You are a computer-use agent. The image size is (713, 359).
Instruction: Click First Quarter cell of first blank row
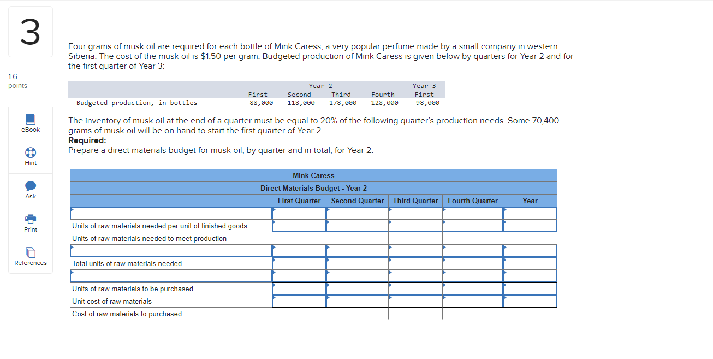click(299, 213)
